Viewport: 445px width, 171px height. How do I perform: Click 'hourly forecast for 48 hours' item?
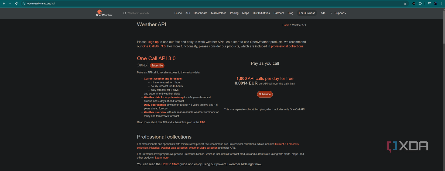167,86
